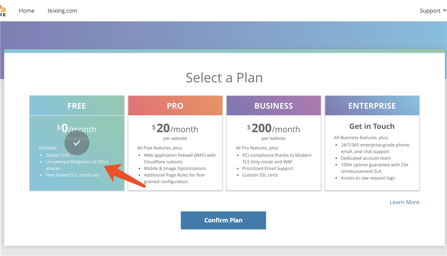Open the Learn More link
447x256 pixels.
pos(404,202)
